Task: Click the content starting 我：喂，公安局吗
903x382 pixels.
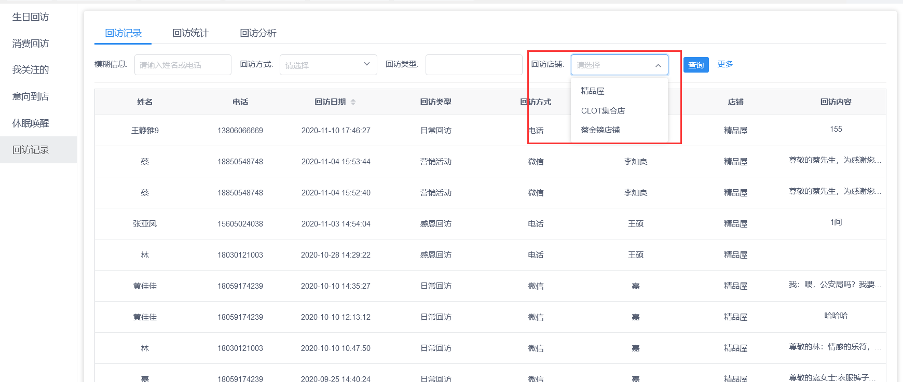Action: [835, 285]
